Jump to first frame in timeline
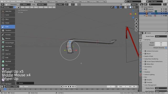 coord(64,86)
